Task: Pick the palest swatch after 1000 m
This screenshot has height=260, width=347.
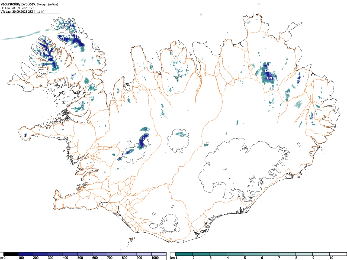Action: [x=159, y=254]
